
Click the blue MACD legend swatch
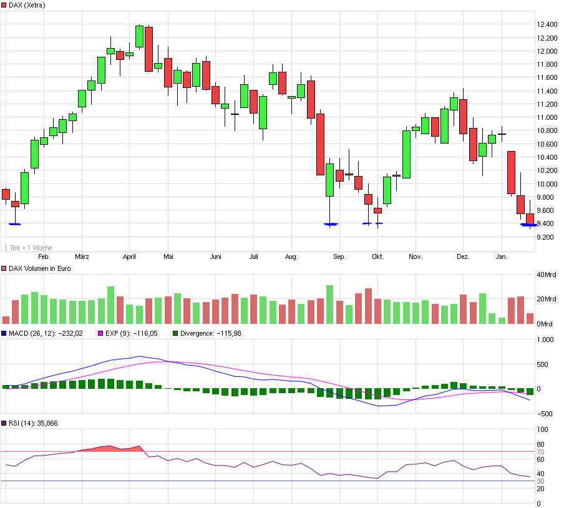tap(4, 333)
